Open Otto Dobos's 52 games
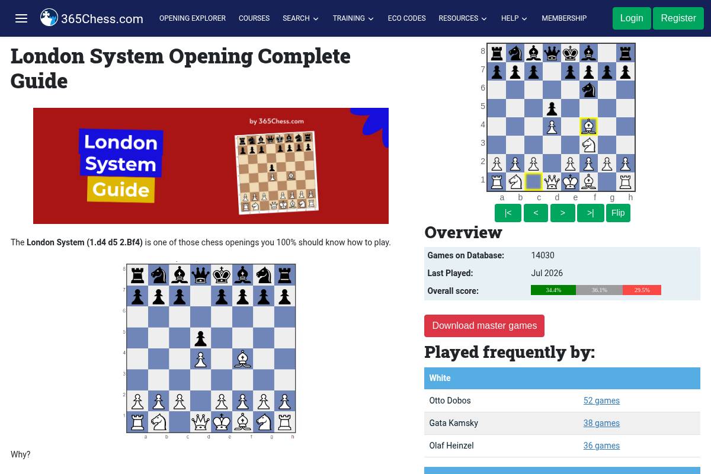The image size is (711, 474). (x=601, y=401)
